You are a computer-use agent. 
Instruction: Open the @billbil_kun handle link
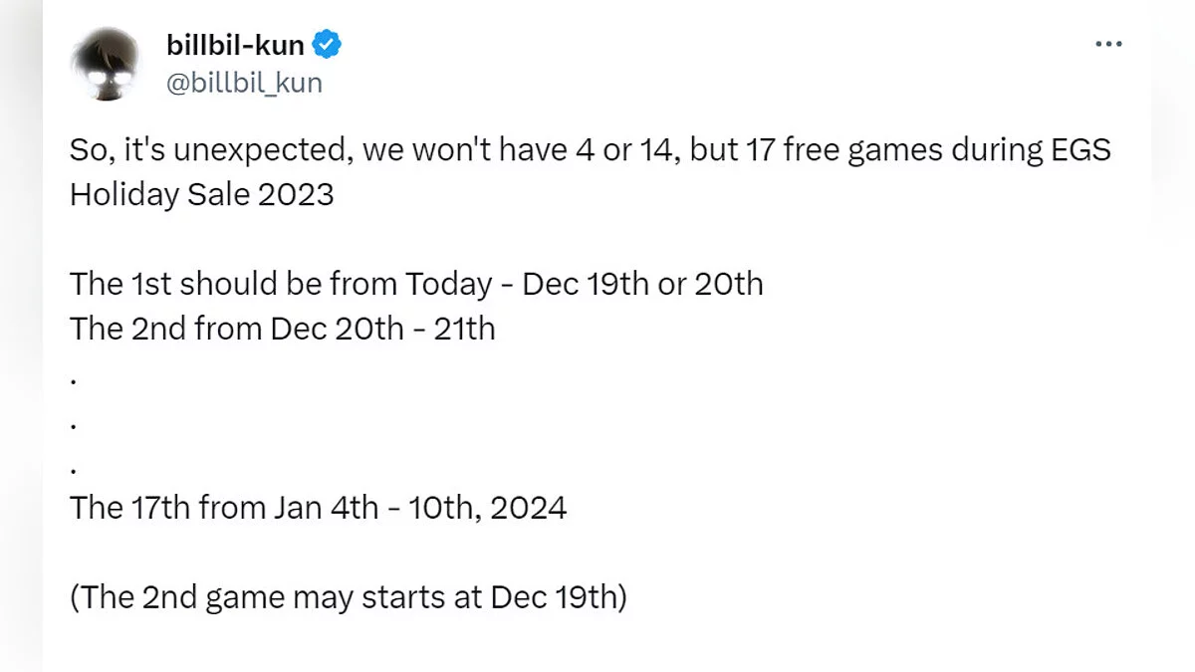[244, 83]
